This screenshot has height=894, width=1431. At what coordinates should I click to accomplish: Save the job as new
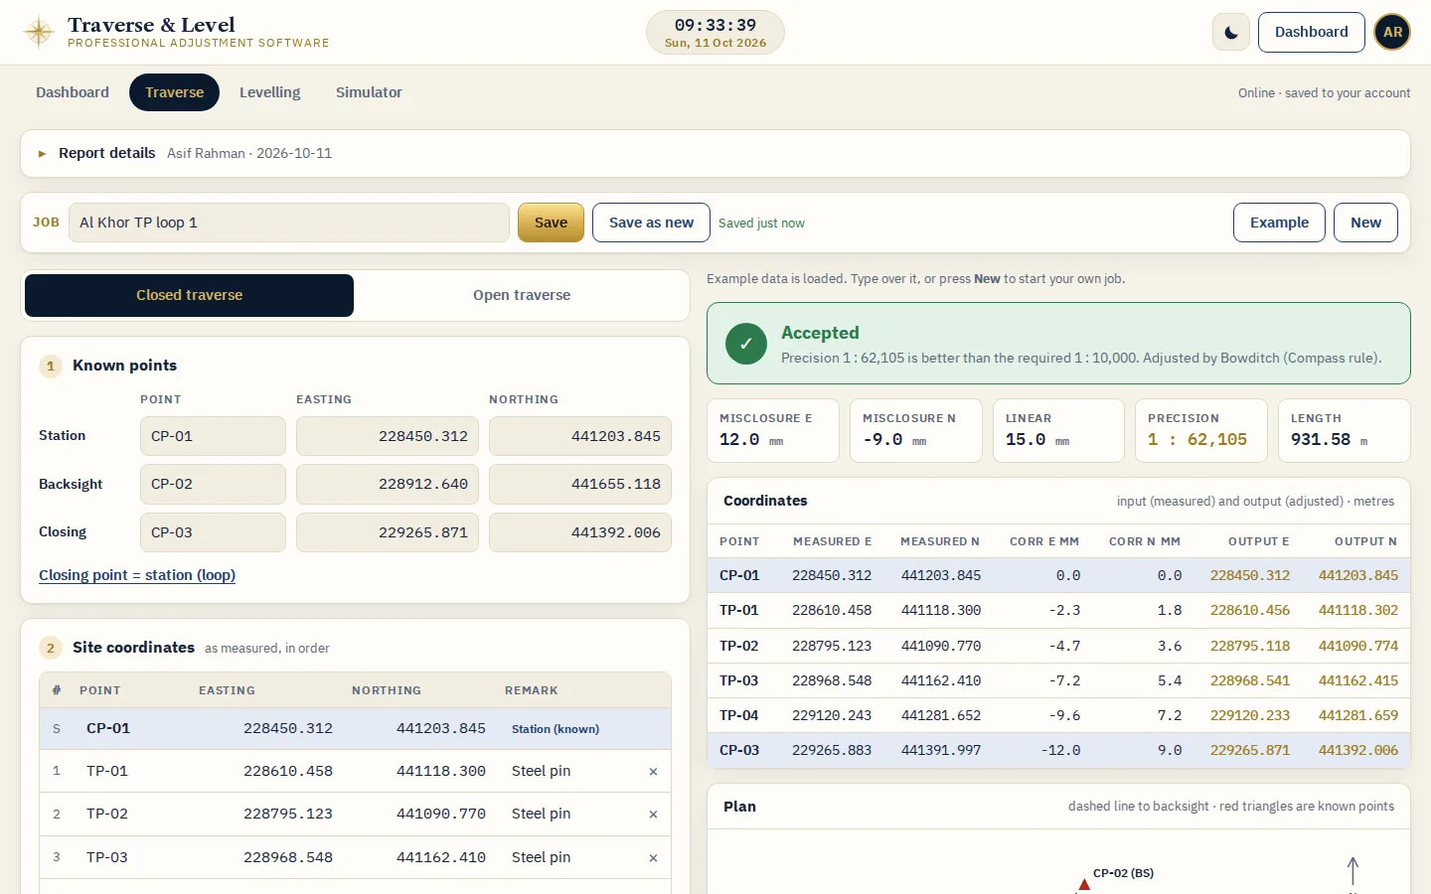651,223
